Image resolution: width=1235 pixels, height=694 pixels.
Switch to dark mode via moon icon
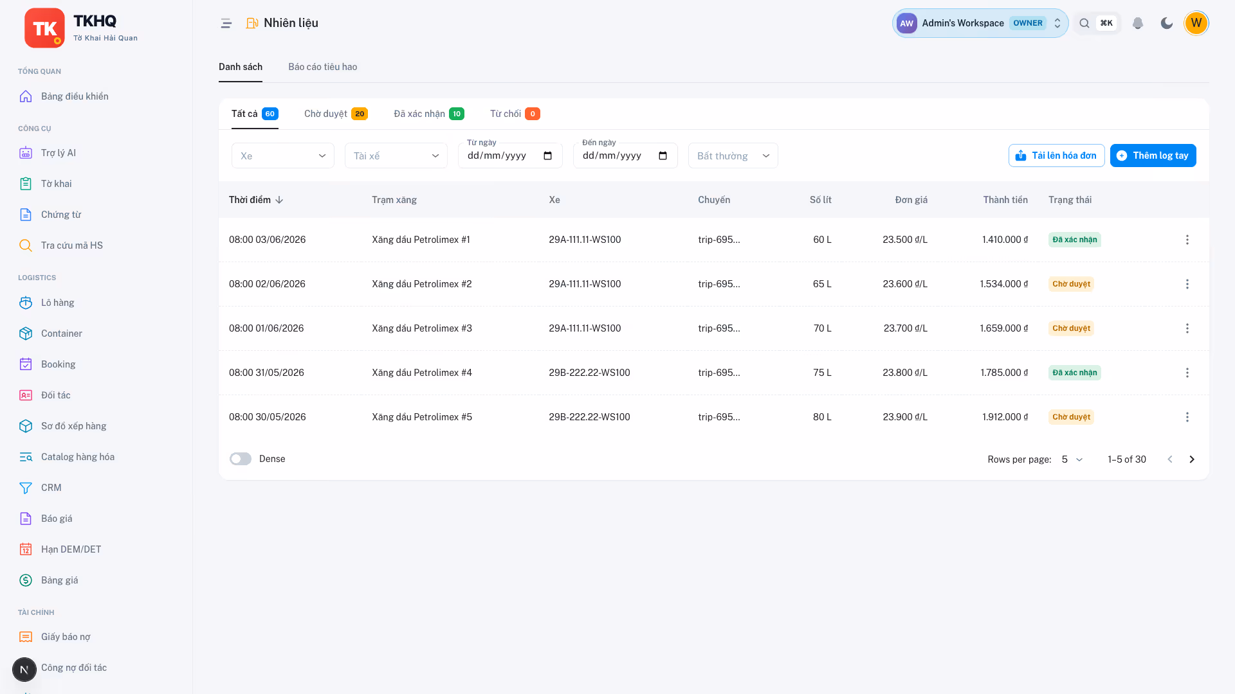click(1166, 23)
